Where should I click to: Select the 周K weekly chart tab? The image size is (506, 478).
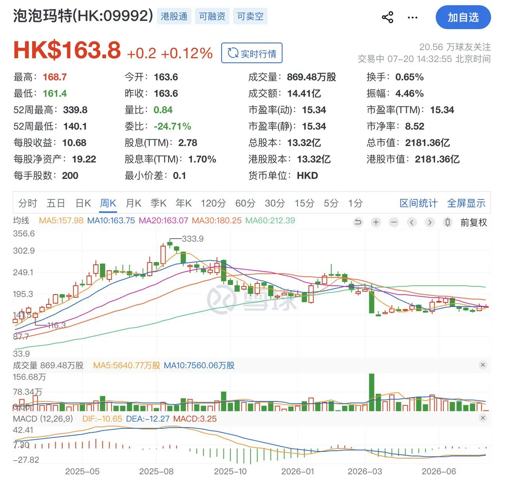[x=108, y=203]
